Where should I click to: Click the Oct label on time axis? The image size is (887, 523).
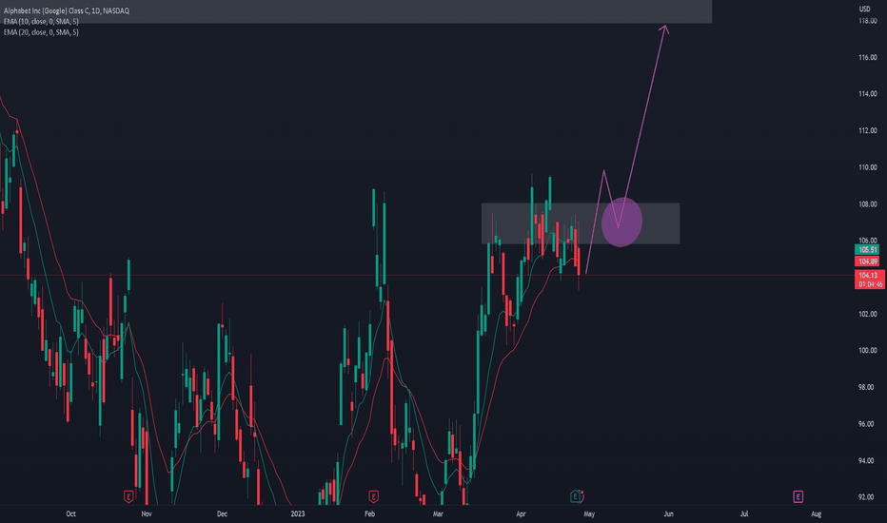click(x=70, y=513)
